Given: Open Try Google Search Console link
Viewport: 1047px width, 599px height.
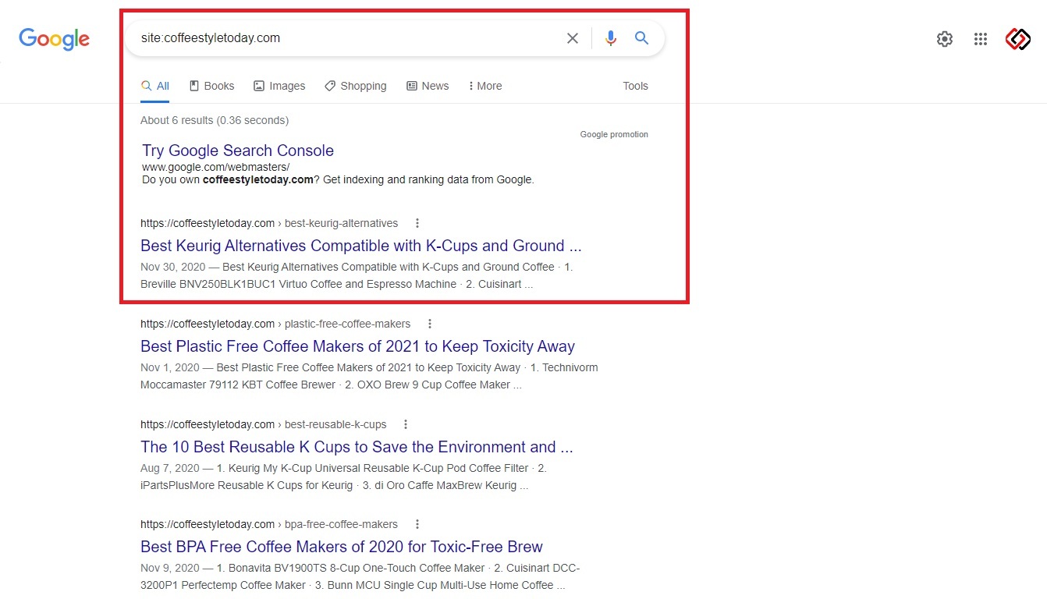Looking at the screenshot, I should coord(238,151).
